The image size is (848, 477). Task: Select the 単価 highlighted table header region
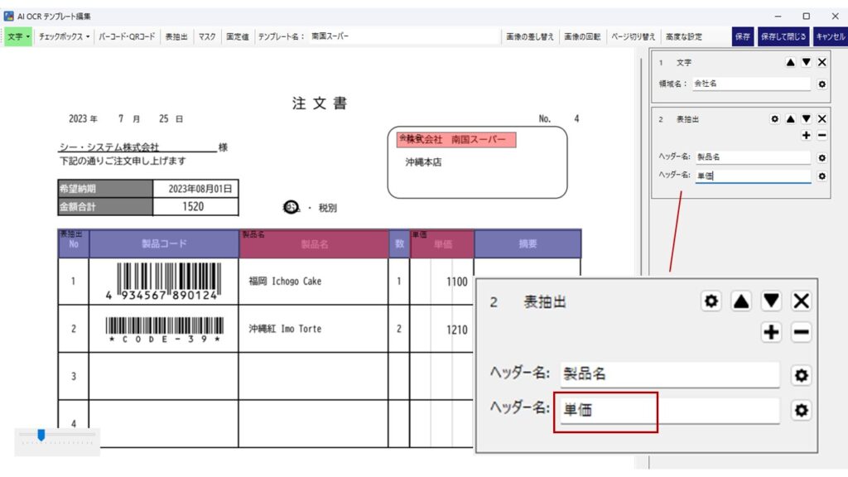point(442,244)
